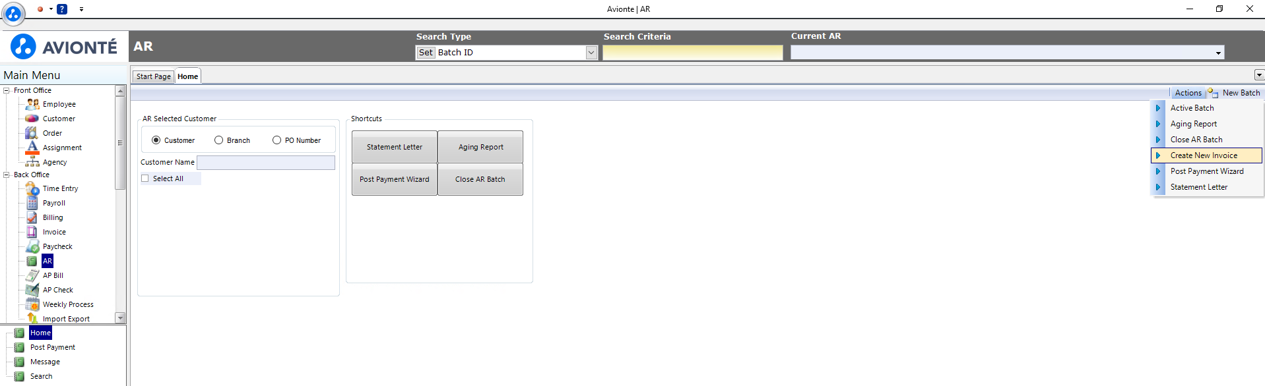Click the Avionte application orb icon

(x=13, y=13)
